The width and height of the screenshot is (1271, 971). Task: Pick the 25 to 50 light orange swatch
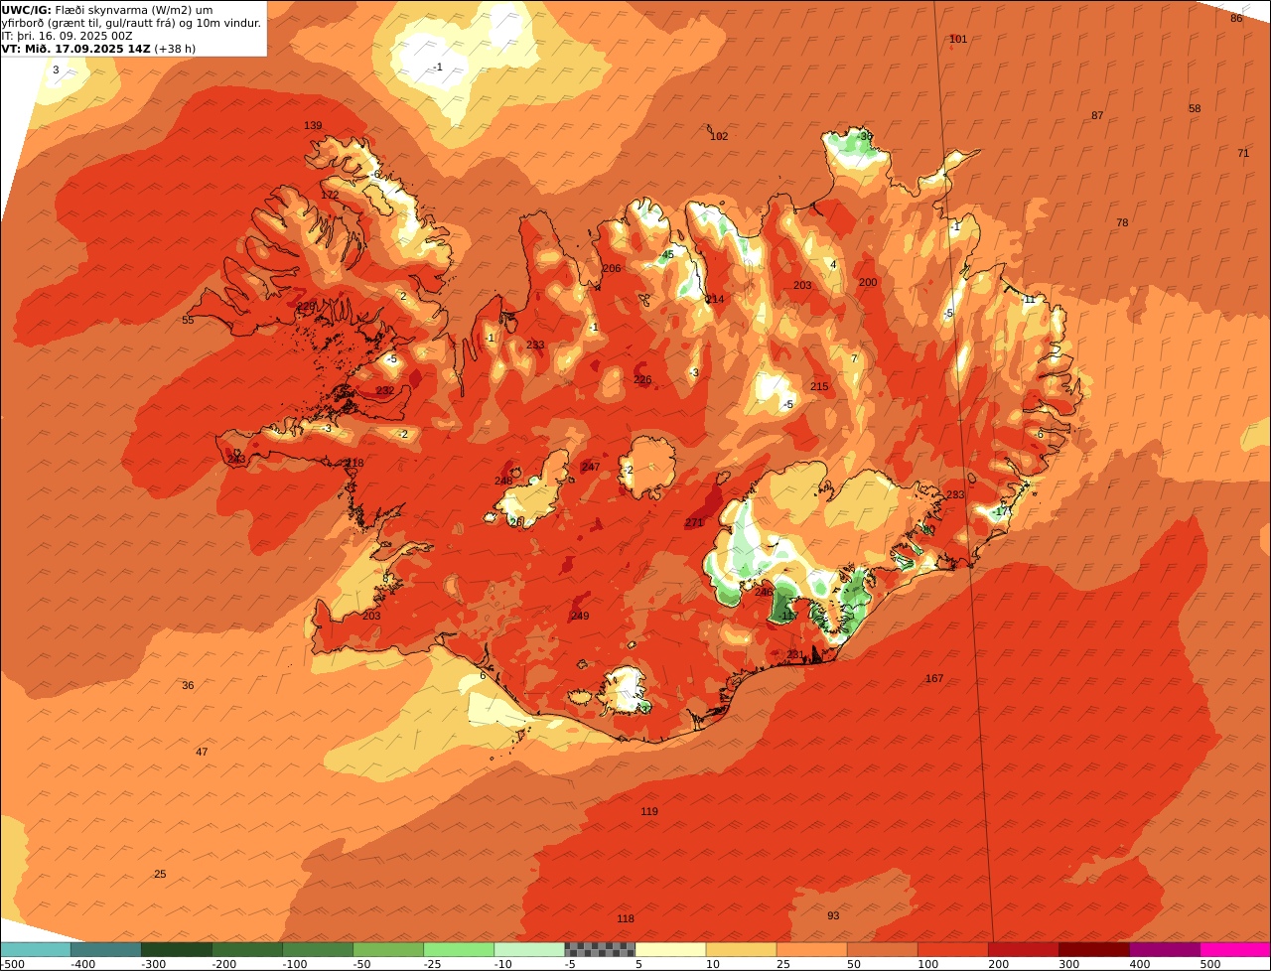click(811, 950)
